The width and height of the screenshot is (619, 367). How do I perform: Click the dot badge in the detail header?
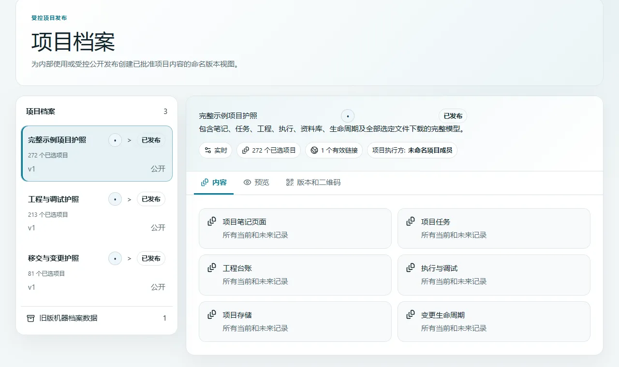pyautogui.click(x=348, y=116)
